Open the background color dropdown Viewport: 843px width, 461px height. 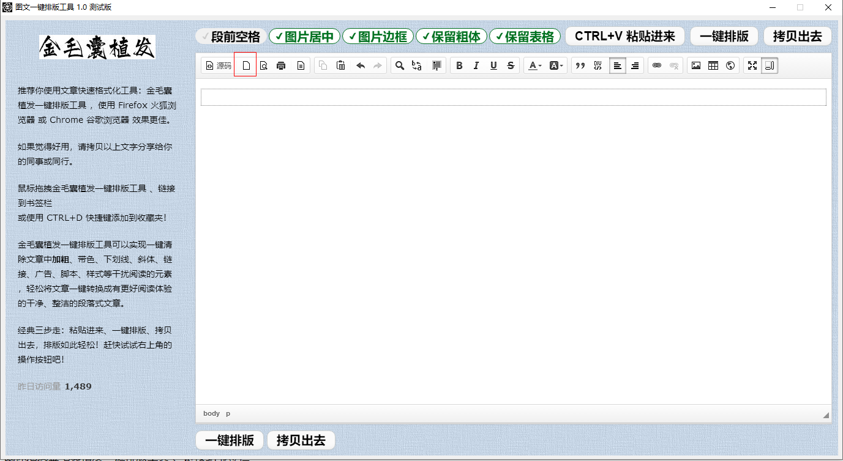click(556, 65)
